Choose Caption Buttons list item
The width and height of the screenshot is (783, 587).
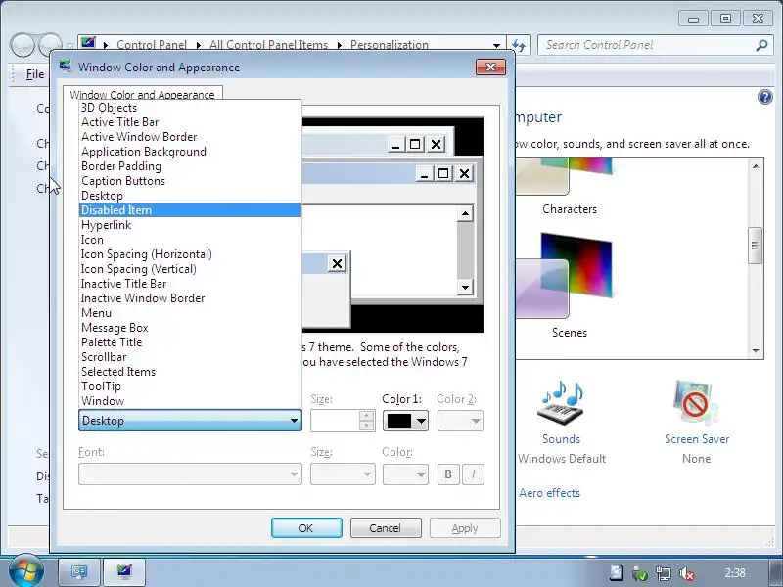click(x=190, y=181)
